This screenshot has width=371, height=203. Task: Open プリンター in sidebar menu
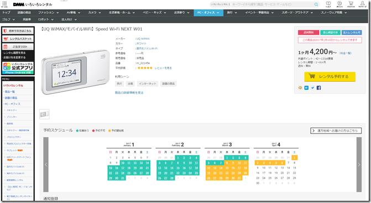pyautogui.click(x=12, y=117)
